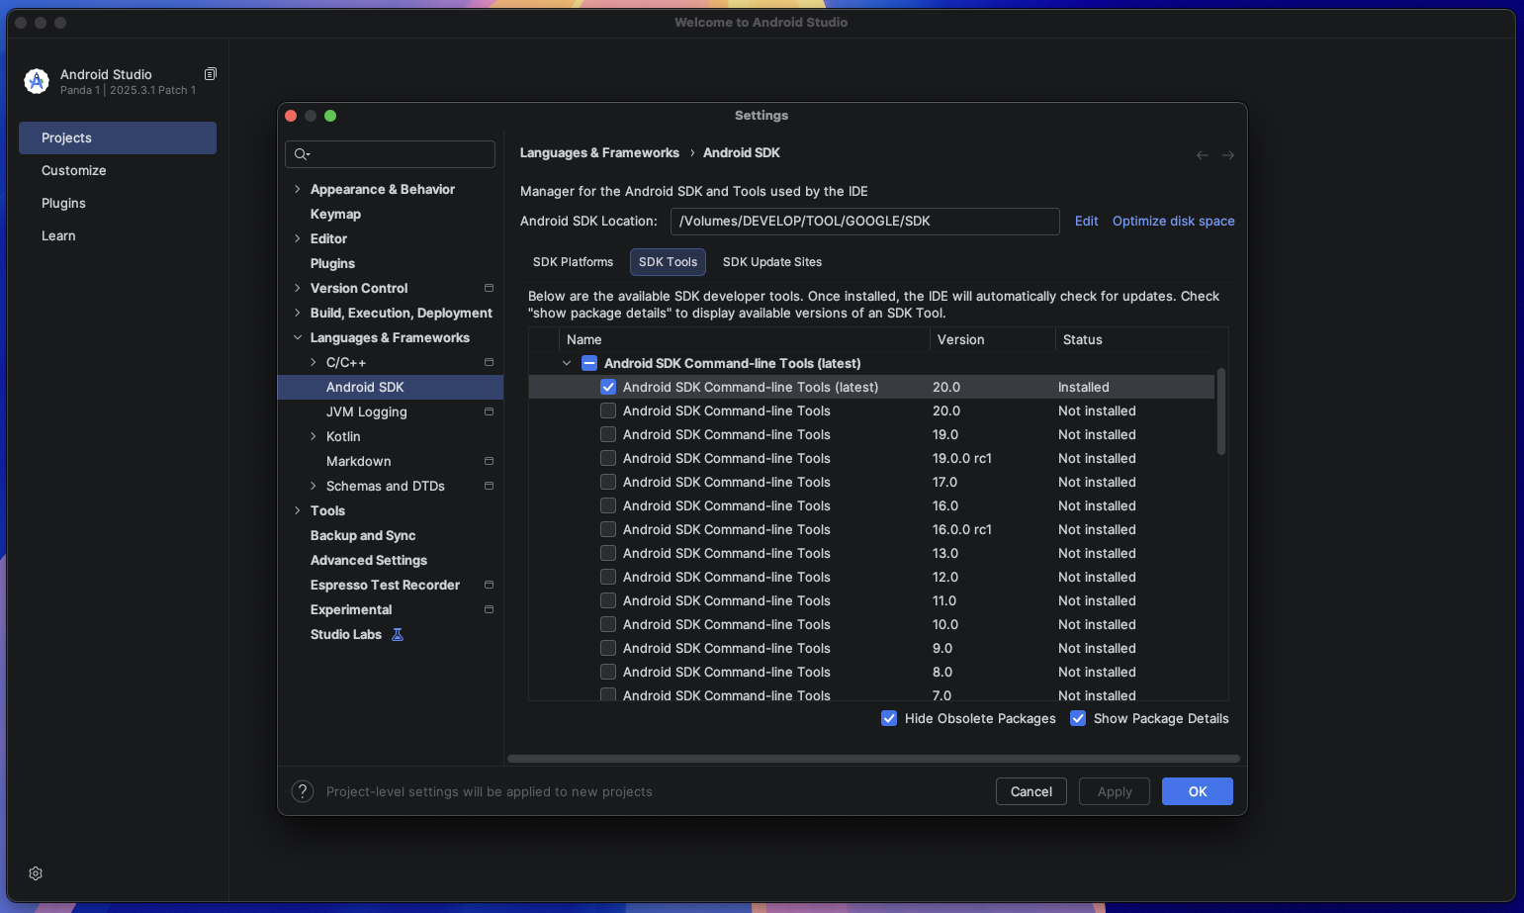Image resolution: width=1524 pixels, height=913 pixels.
Task: Click the copy icon beside Android Studio title
Action: point(210,74)
